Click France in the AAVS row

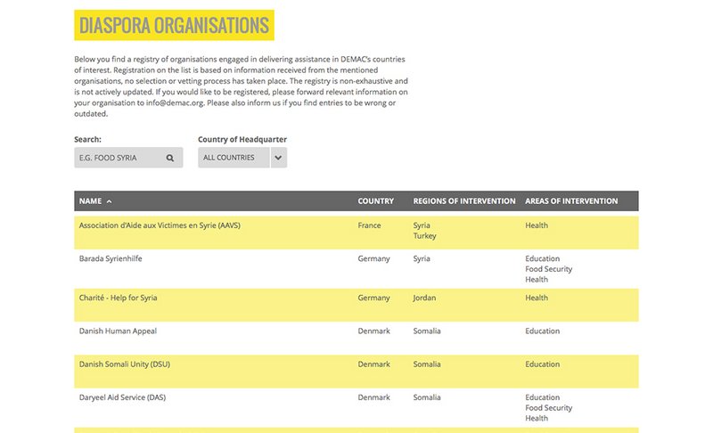point(369,225)
